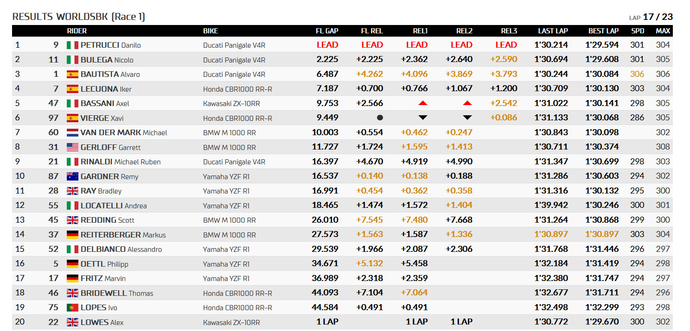
Task: Click the German flag beside FRITZ Marvin
Action: [x=72, y=278]
